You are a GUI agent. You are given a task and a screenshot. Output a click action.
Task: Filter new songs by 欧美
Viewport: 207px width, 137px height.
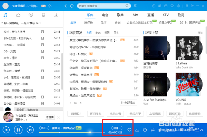coord(98,33)
